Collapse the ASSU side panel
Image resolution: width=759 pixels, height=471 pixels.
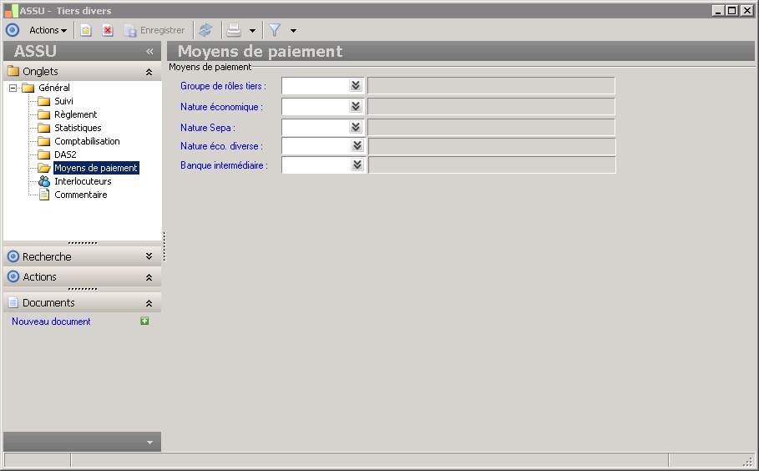(149, 51)
